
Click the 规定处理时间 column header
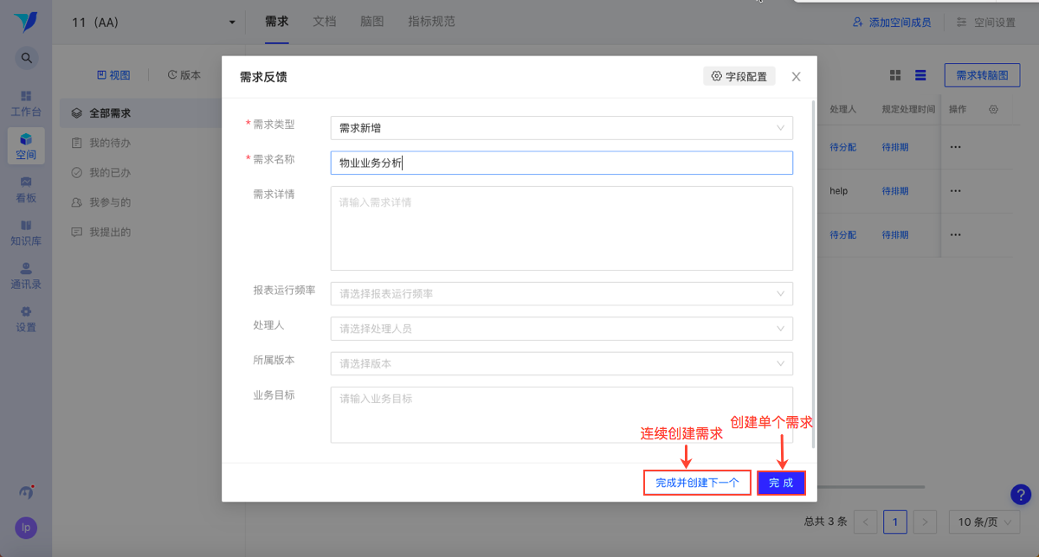[908, 110]
